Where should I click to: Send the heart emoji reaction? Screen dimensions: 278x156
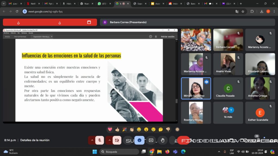[110, 129]
